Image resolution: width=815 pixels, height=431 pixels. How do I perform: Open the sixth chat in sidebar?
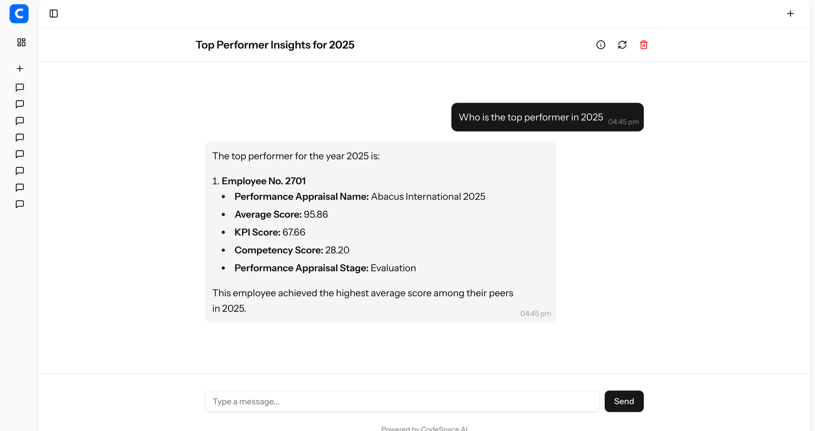[20, 171]
